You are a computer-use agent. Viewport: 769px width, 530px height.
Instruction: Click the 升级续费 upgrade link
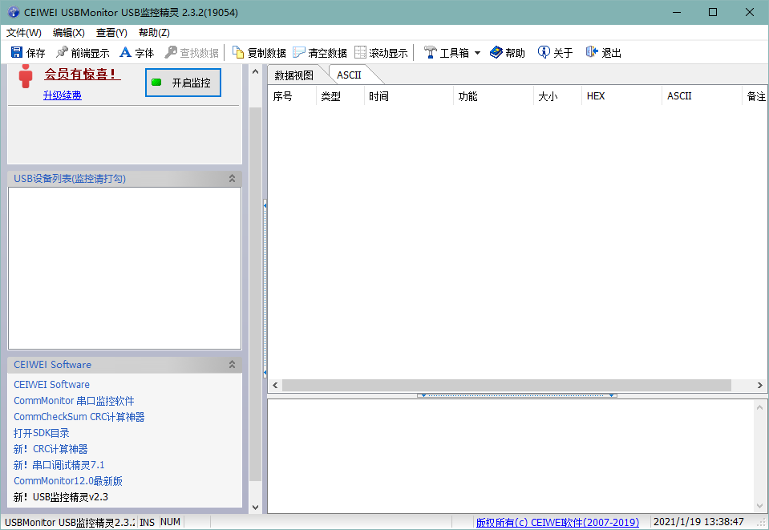point(63,95)
